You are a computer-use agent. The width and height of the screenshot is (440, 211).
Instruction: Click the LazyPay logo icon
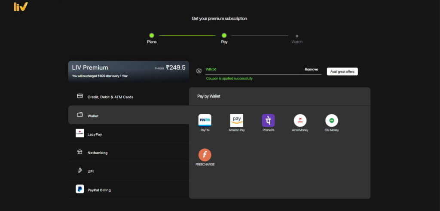(79, 133)
